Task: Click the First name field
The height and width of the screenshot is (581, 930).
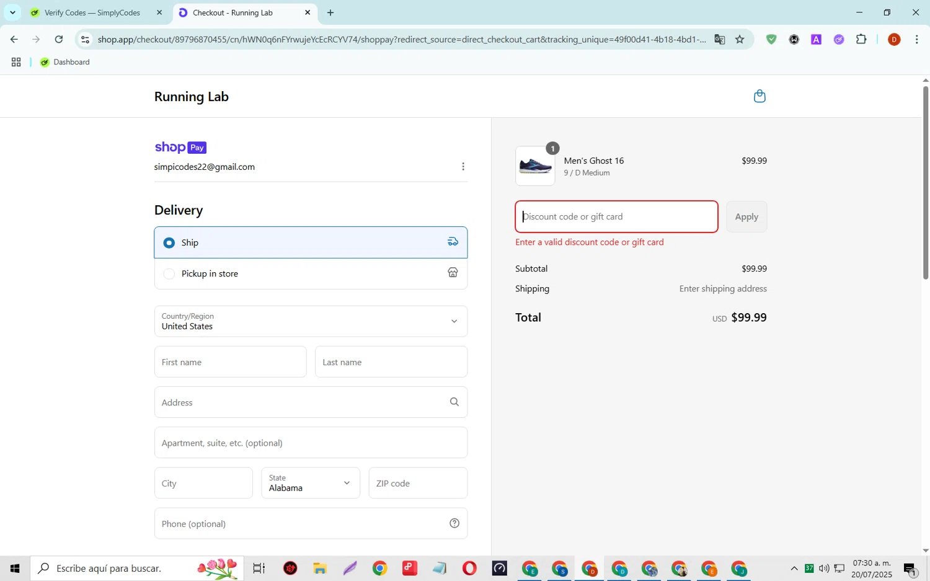Action: coord(230,362)
